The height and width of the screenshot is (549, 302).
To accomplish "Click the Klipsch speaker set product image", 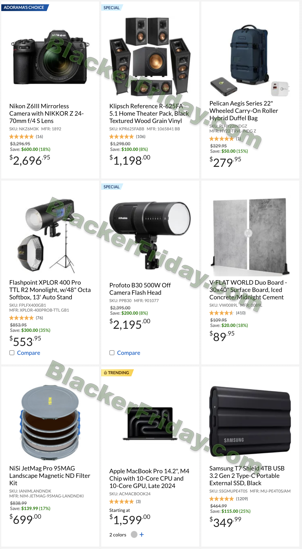I will (150, 57).
